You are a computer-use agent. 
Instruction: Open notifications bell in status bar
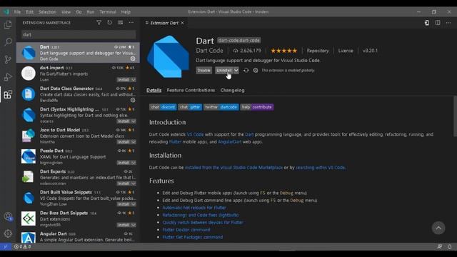point(449,246)
